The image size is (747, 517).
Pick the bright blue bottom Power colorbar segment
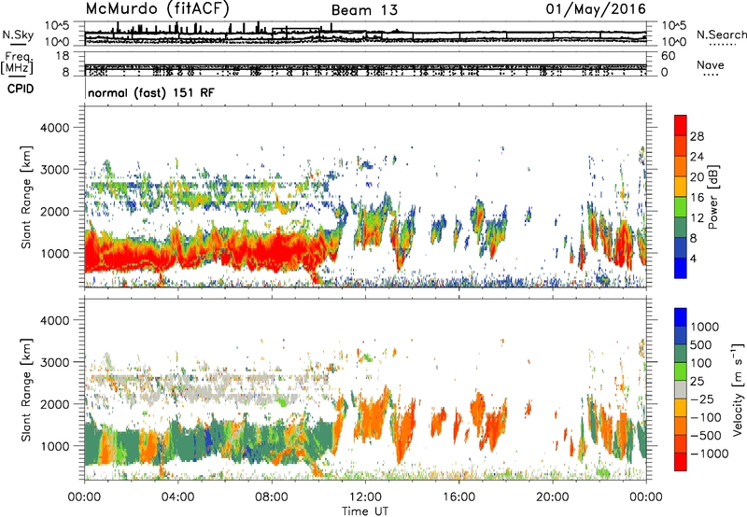tap(681, 269)
